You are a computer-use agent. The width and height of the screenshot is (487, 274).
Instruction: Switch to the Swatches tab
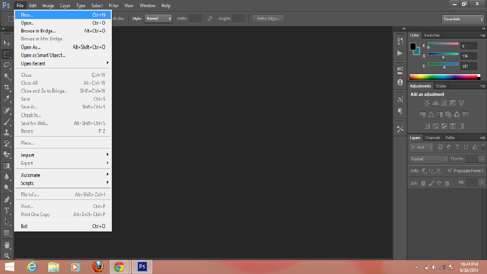432,35
